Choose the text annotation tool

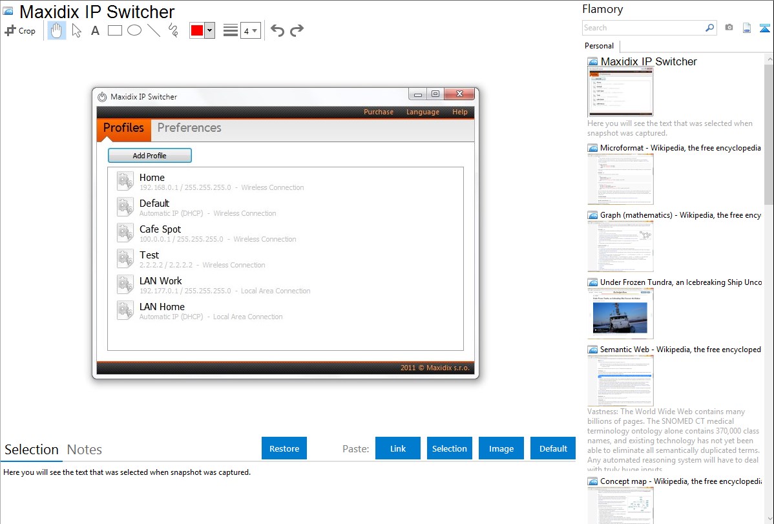point(95,30)
